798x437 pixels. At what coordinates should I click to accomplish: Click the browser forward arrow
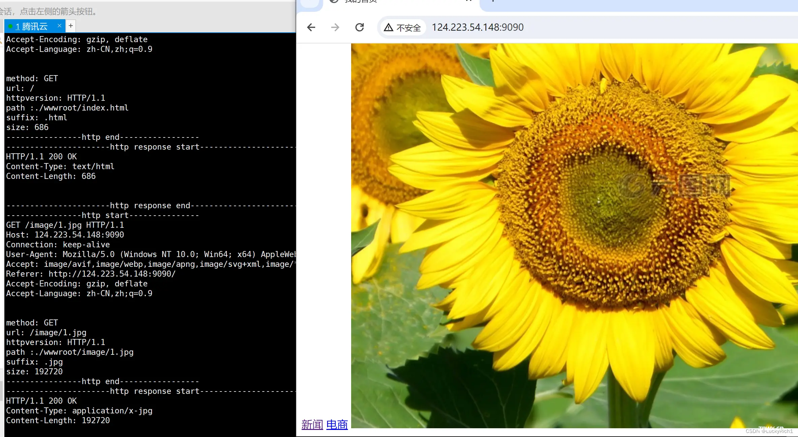pos(335,27)
